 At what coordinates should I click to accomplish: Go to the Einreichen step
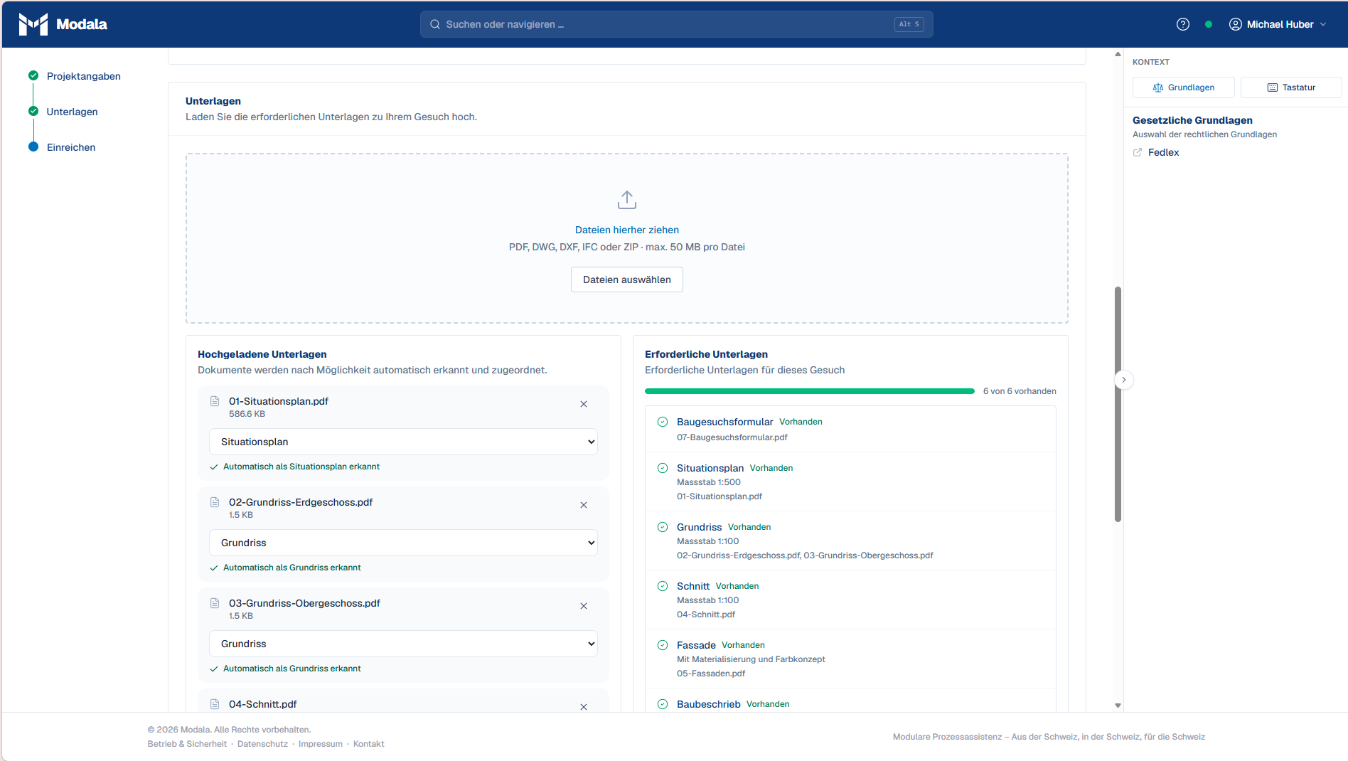[62, 147]
